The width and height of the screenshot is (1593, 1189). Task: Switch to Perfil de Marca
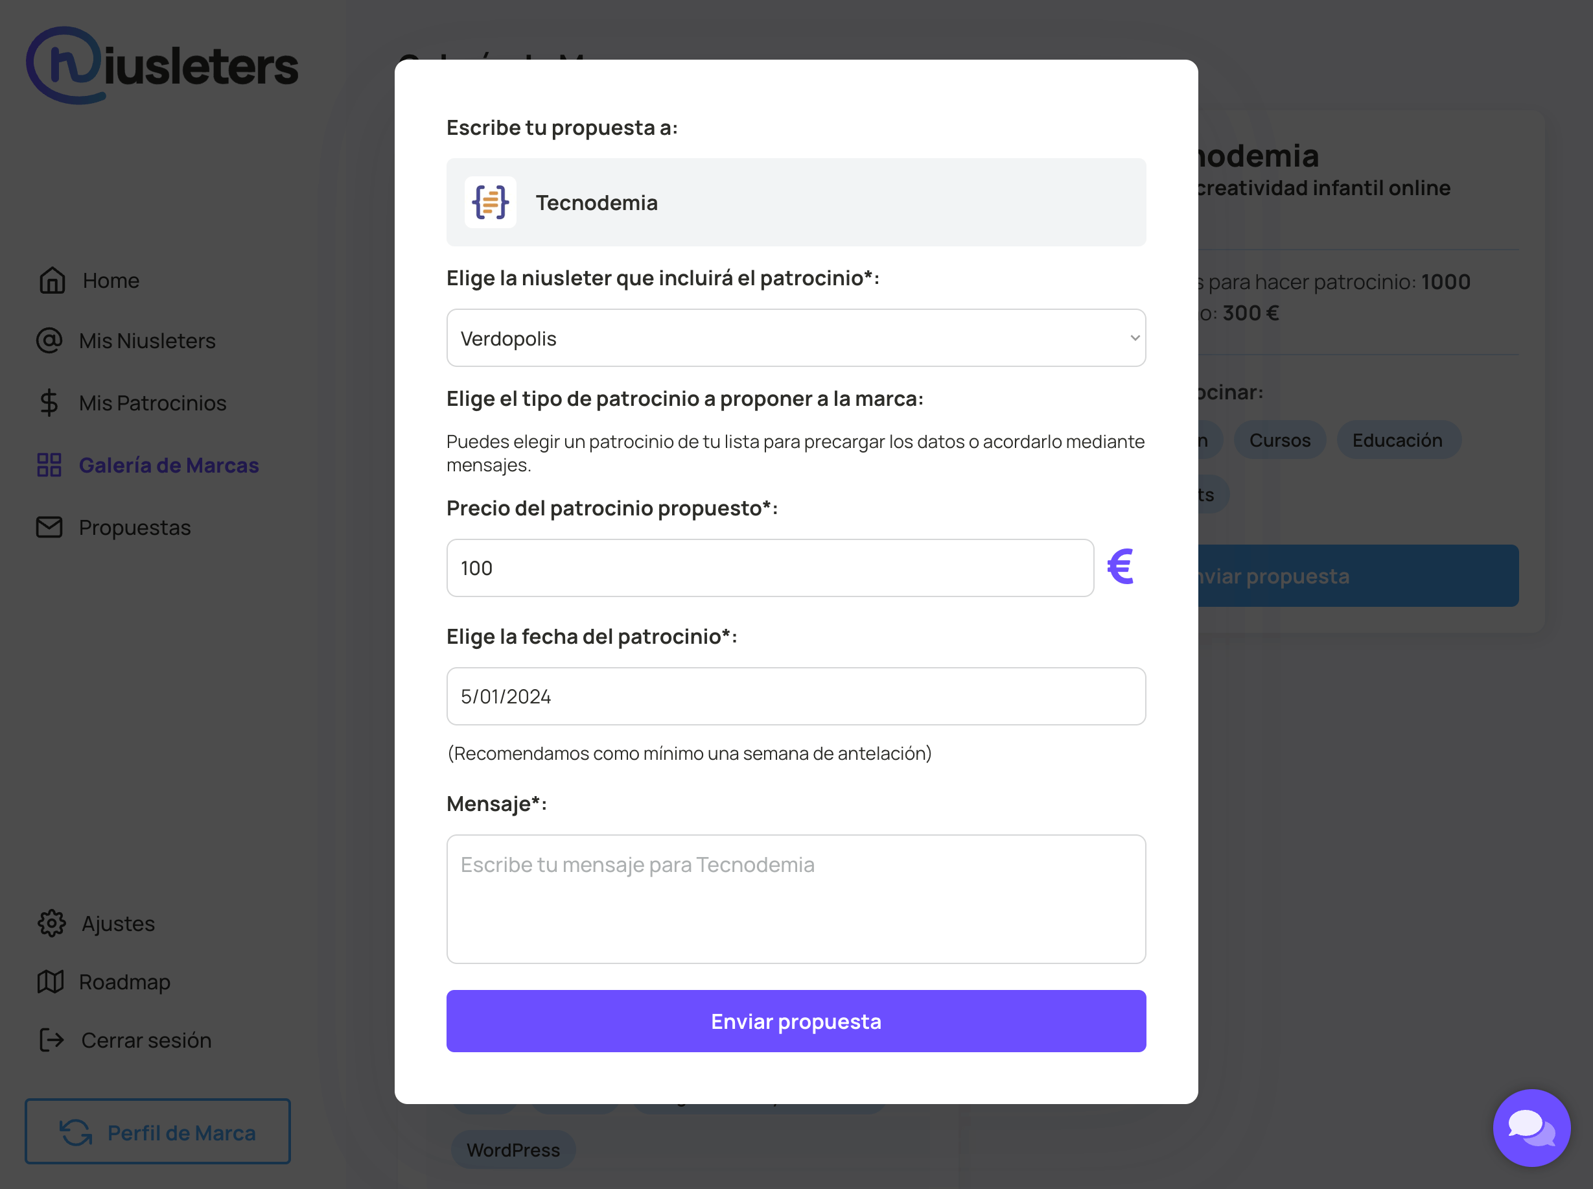[x=157, y=1132]
